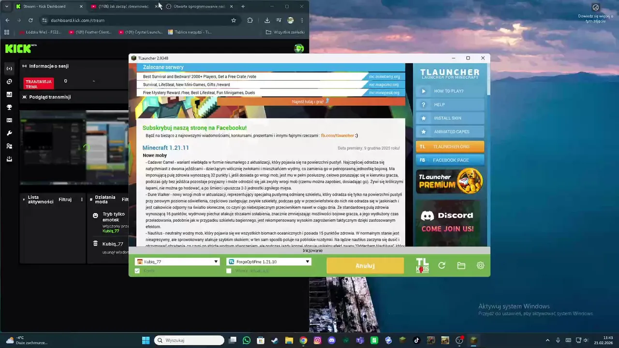Viewport: 619px width, 348px height.
Task: Open new Chrome tab
Action: click(x=243, y=6)
